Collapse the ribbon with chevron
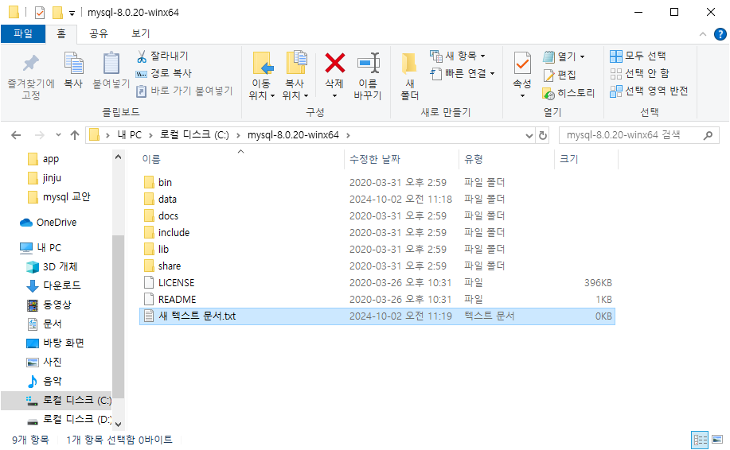The width and height of the screenshot is (730, 450). [x=702, y=34]
